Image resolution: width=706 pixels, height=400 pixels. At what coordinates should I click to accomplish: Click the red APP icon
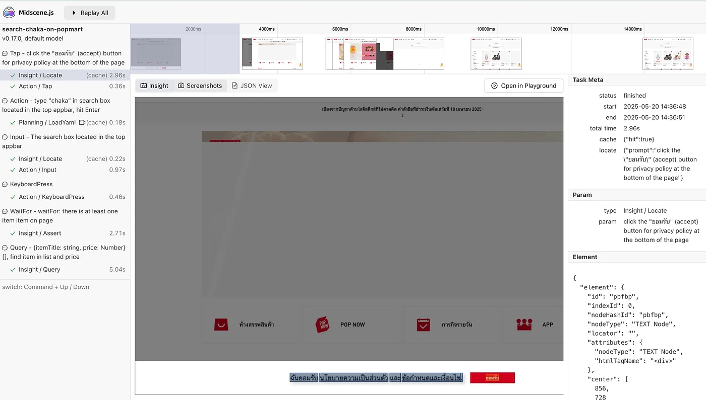[524, 325]
